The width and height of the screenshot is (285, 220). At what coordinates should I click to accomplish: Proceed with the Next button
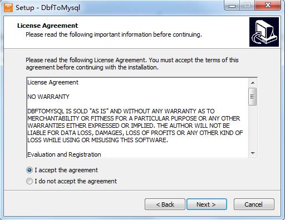[x=207, y=204]
